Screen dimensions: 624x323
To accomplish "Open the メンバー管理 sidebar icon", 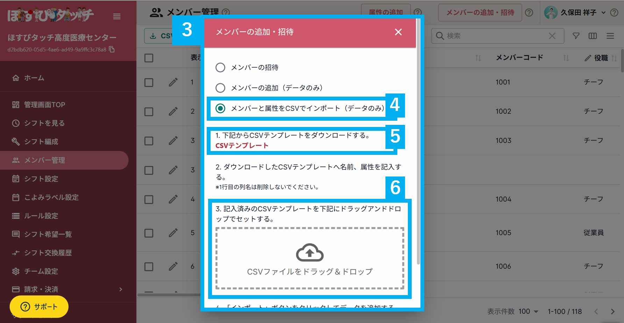I will tap(15, 160).
